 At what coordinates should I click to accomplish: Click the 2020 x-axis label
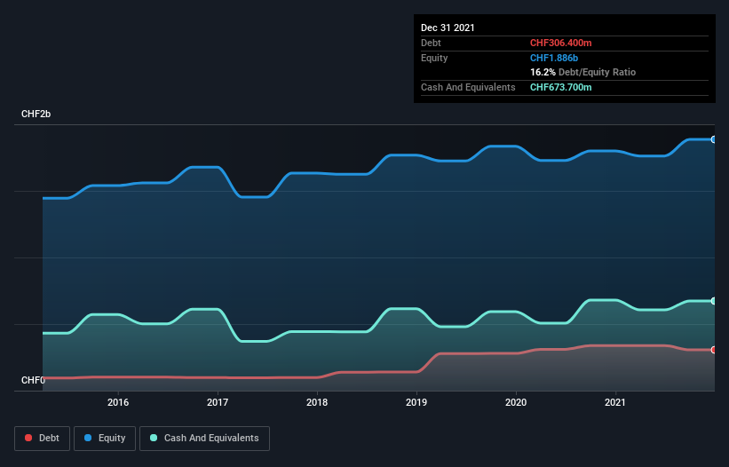click(516, 402)
